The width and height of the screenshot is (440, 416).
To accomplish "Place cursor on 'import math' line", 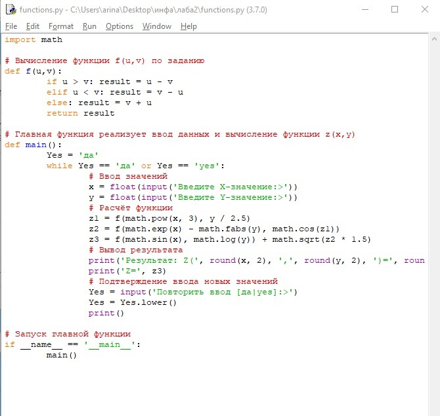I will pos(33,39).
